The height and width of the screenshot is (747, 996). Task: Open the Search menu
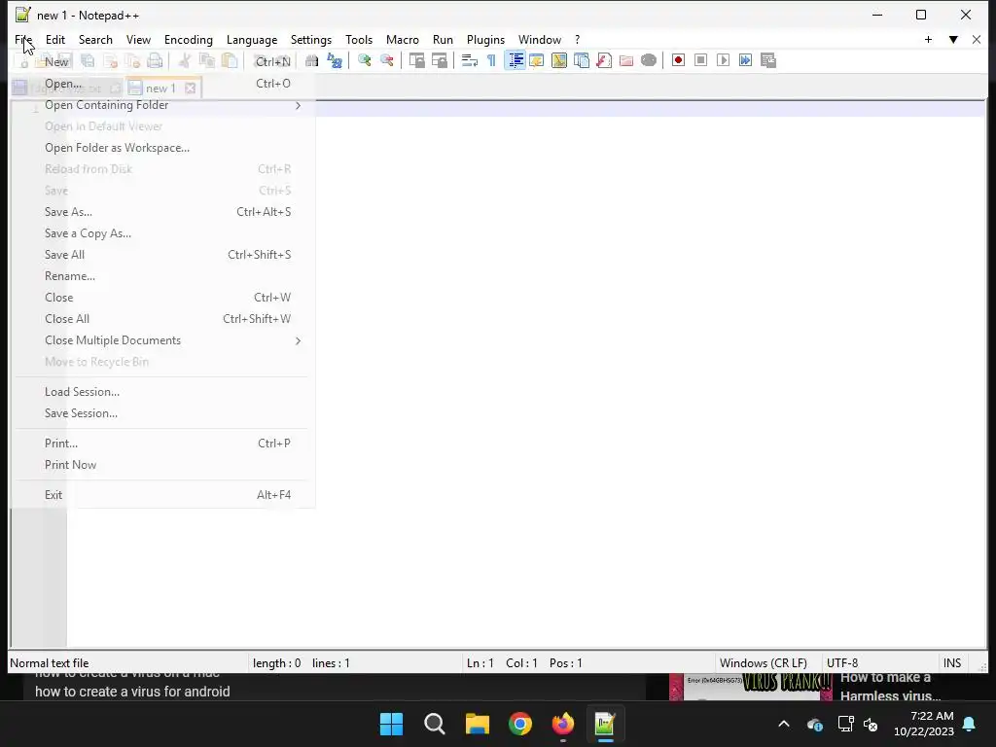coord(95,39)
